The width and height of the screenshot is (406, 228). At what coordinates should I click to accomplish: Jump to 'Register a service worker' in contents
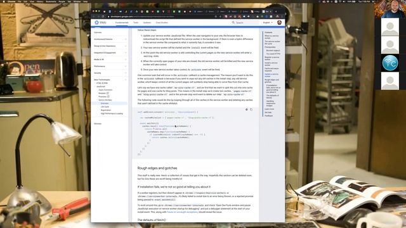coord(272,58)
